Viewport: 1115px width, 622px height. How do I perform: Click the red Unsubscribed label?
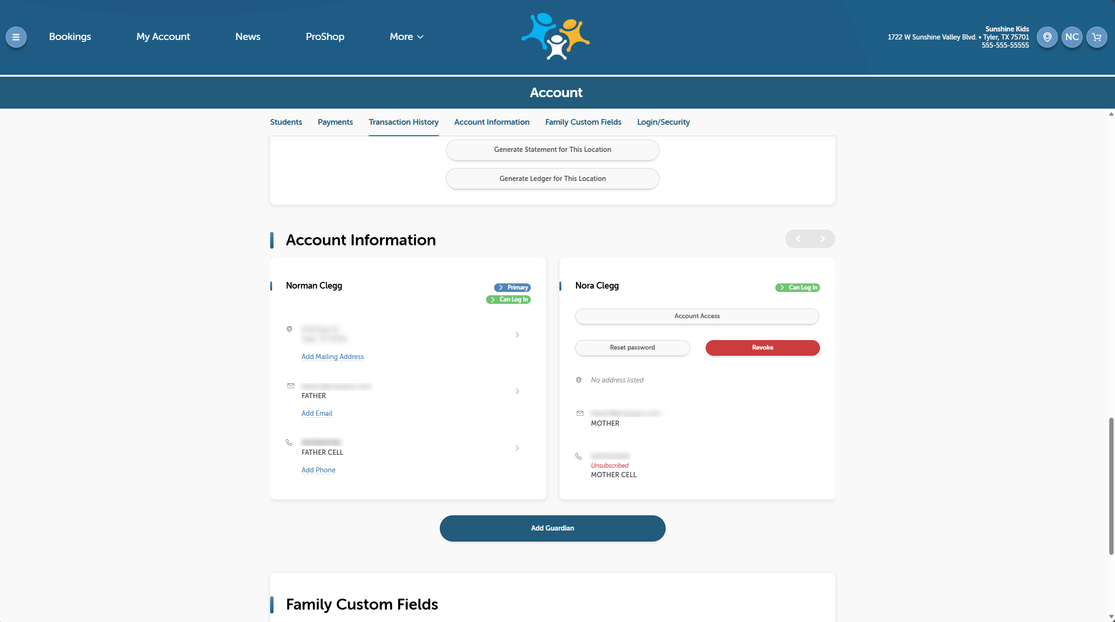(x=609, y=466)
